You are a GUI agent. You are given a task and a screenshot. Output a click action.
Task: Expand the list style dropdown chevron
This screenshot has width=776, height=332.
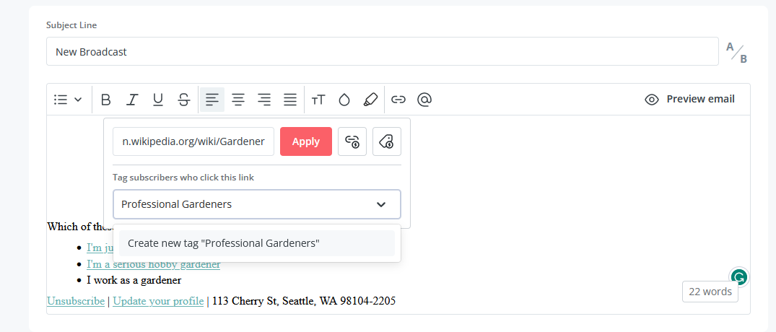[78, 100]
